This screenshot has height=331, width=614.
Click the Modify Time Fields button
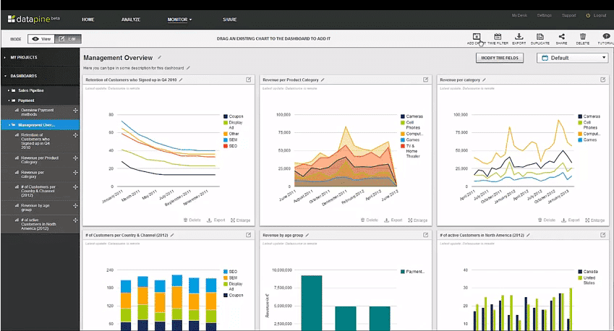pyautogui.click(x=500, y=58)
